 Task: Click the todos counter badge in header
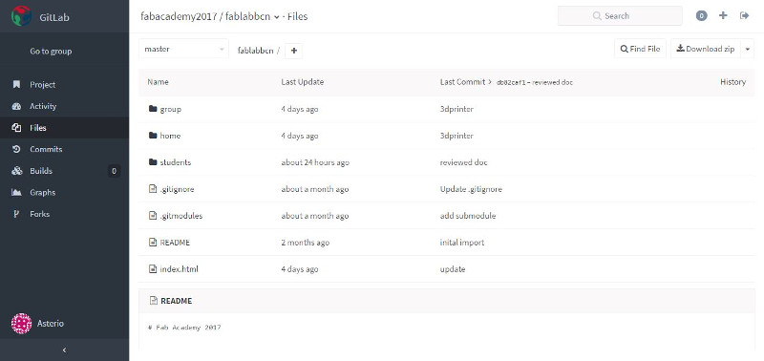click(701, 16)
